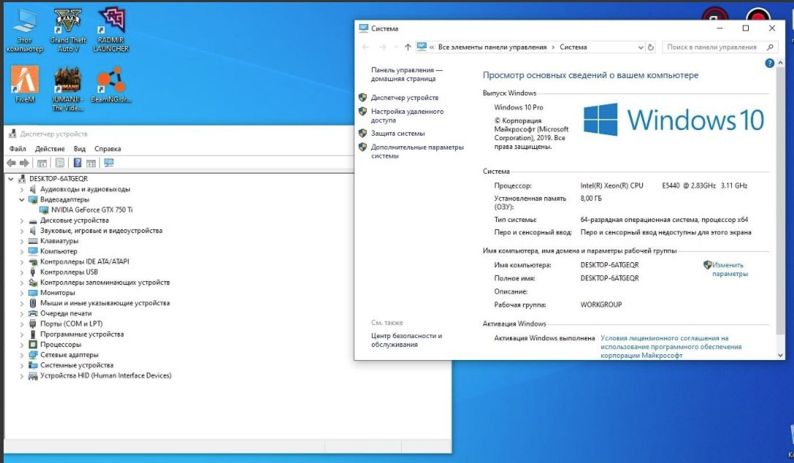Click the Контроллеры USB category icon
The height and width of the screenshot is (463, 794).
[x=33, y=272]
